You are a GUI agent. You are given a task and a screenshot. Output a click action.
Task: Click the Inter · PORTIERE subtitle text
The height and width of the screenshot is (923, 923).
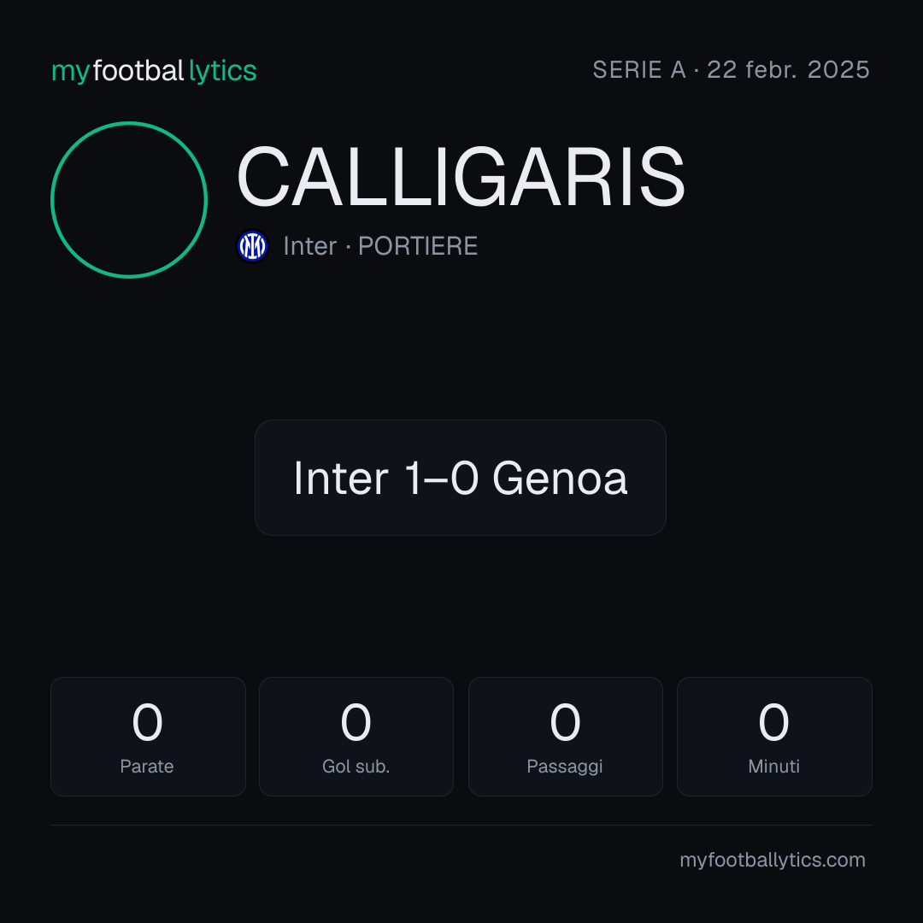[380, 246]
